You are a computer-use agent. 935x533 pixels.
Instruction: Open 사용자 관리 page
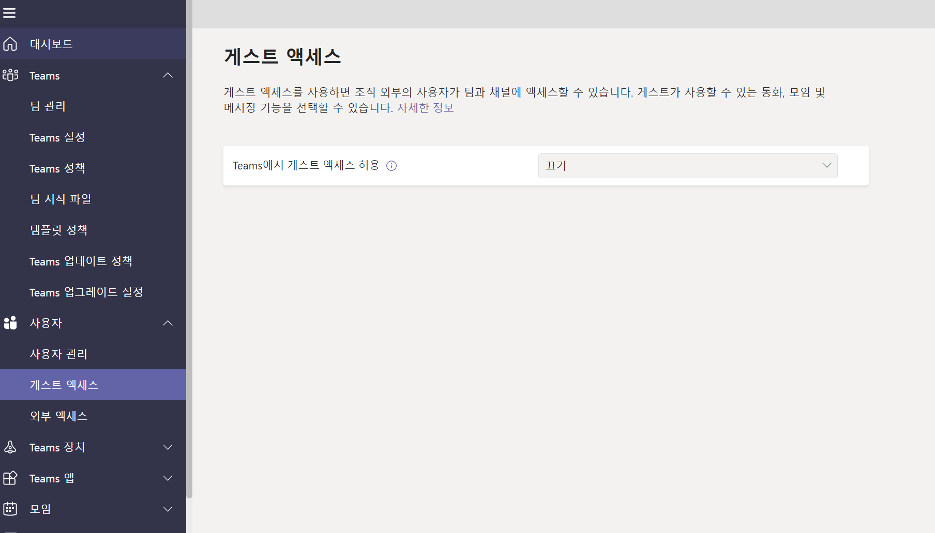(x=93, y=354)
